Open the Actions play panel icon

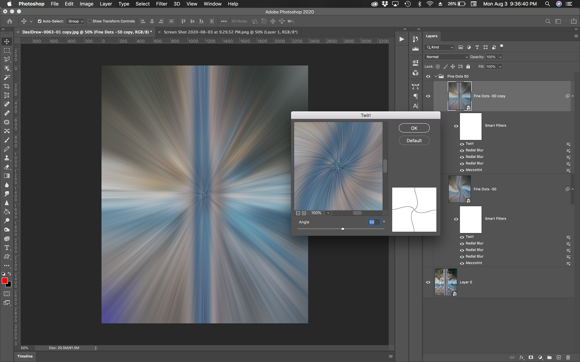tap(402, 39)
